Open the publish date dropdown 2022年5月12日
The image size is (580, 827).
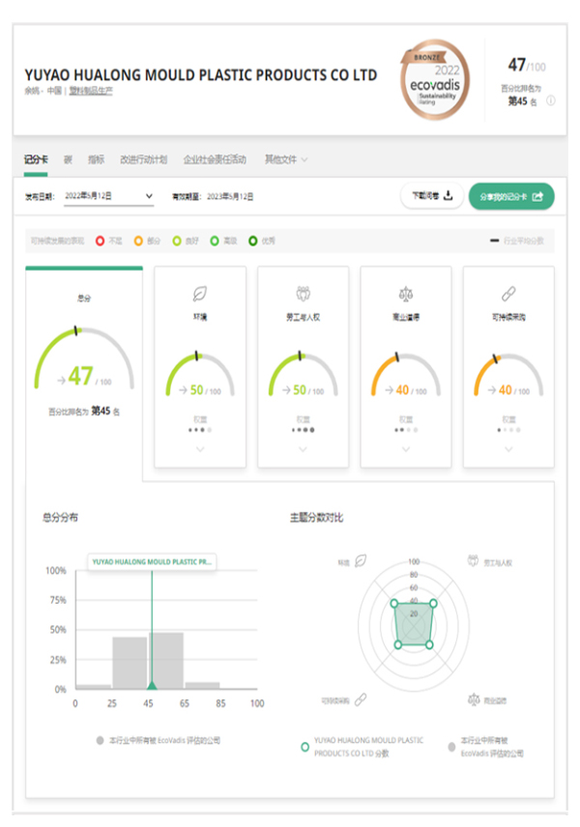coord(108,196)
